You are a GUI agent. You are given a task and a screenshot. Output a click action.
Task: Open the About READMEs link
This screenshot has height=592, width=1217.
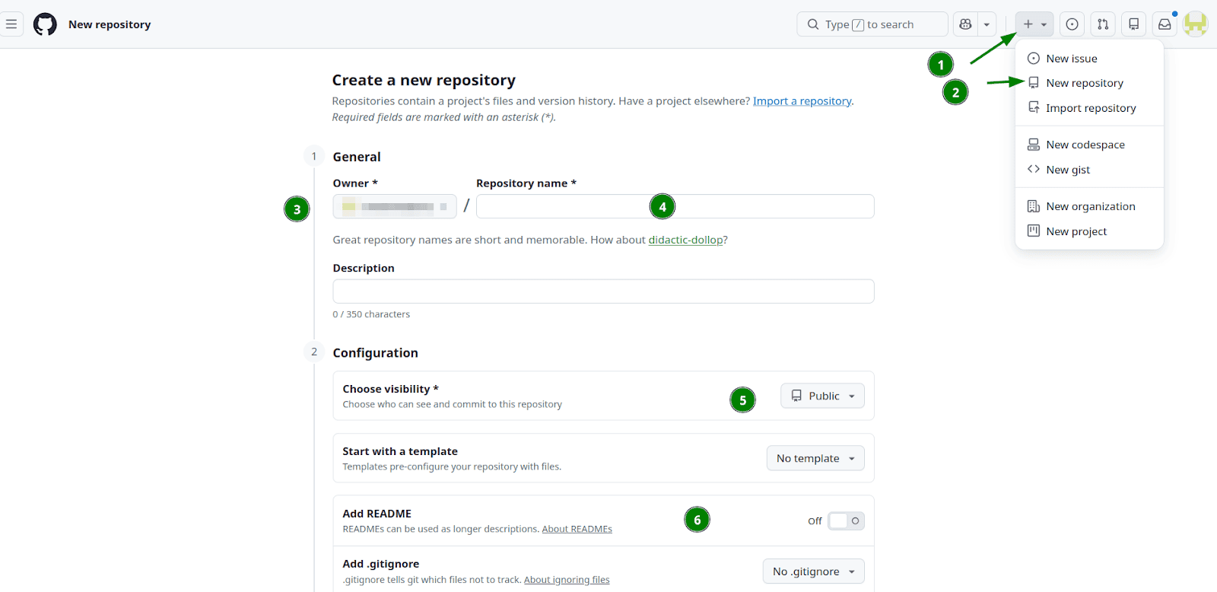pyautogui.click(x=577, y=529)
